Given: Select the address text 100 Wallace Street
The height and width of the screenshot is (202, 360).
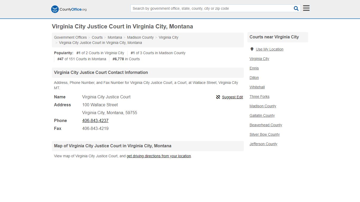Looking at the screenshot, I should (x=100, y=105).
